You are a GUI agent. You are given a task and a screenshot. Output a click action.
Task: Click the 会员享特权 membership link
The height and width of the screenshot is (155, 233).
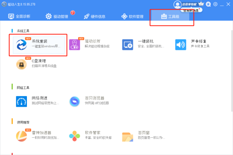[189, 4]
